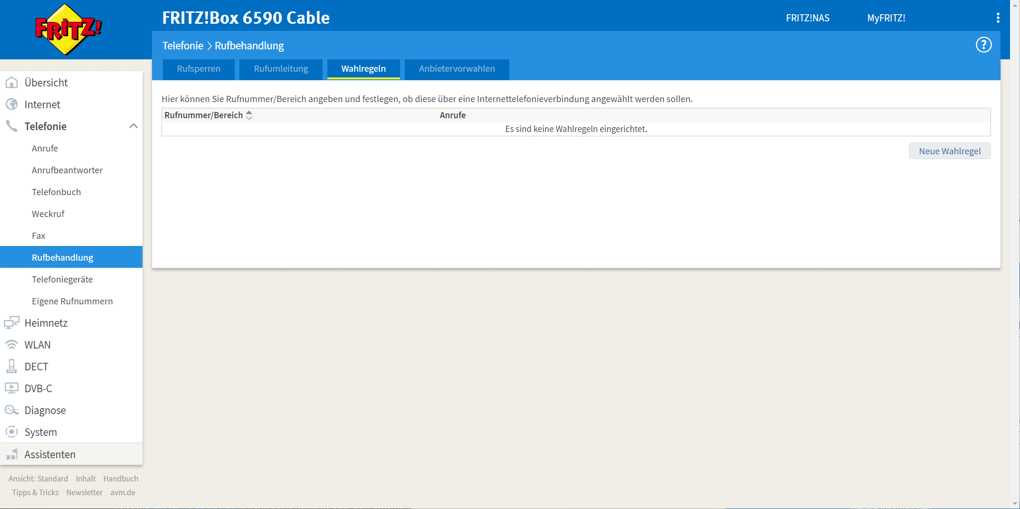
Task: Select the Rufumleitung tab
Action: click(281, 69)
